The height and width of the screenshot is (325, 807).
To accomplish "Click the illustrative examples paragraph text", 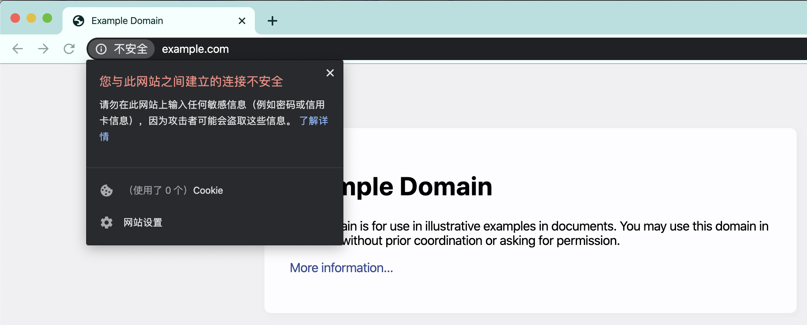I will point(556,233).
